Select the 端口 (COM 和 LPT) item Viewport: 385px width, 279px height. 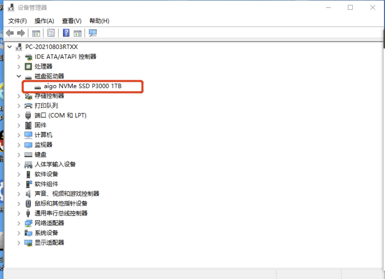coord(60,115)
